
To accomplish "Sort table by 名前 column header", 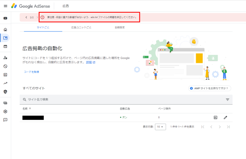I will point(27,108).
